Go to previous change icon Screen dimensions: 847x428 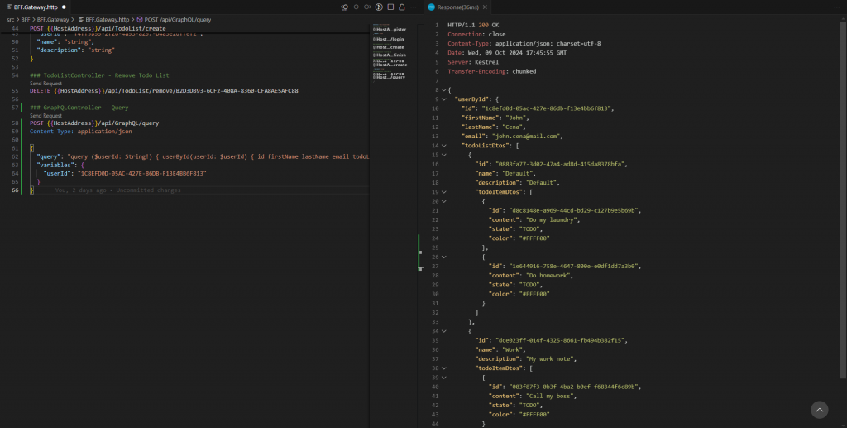click(356, 7)
